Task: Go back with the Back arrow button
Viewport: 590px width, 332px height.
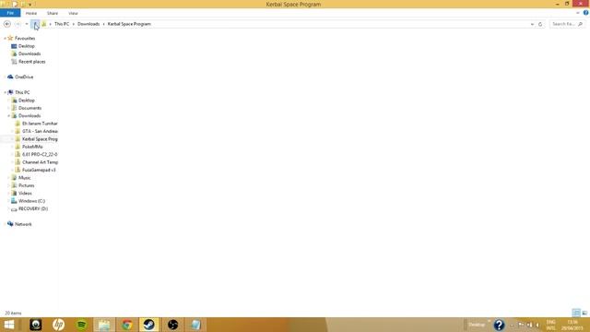Action: (x=6, y=24)
